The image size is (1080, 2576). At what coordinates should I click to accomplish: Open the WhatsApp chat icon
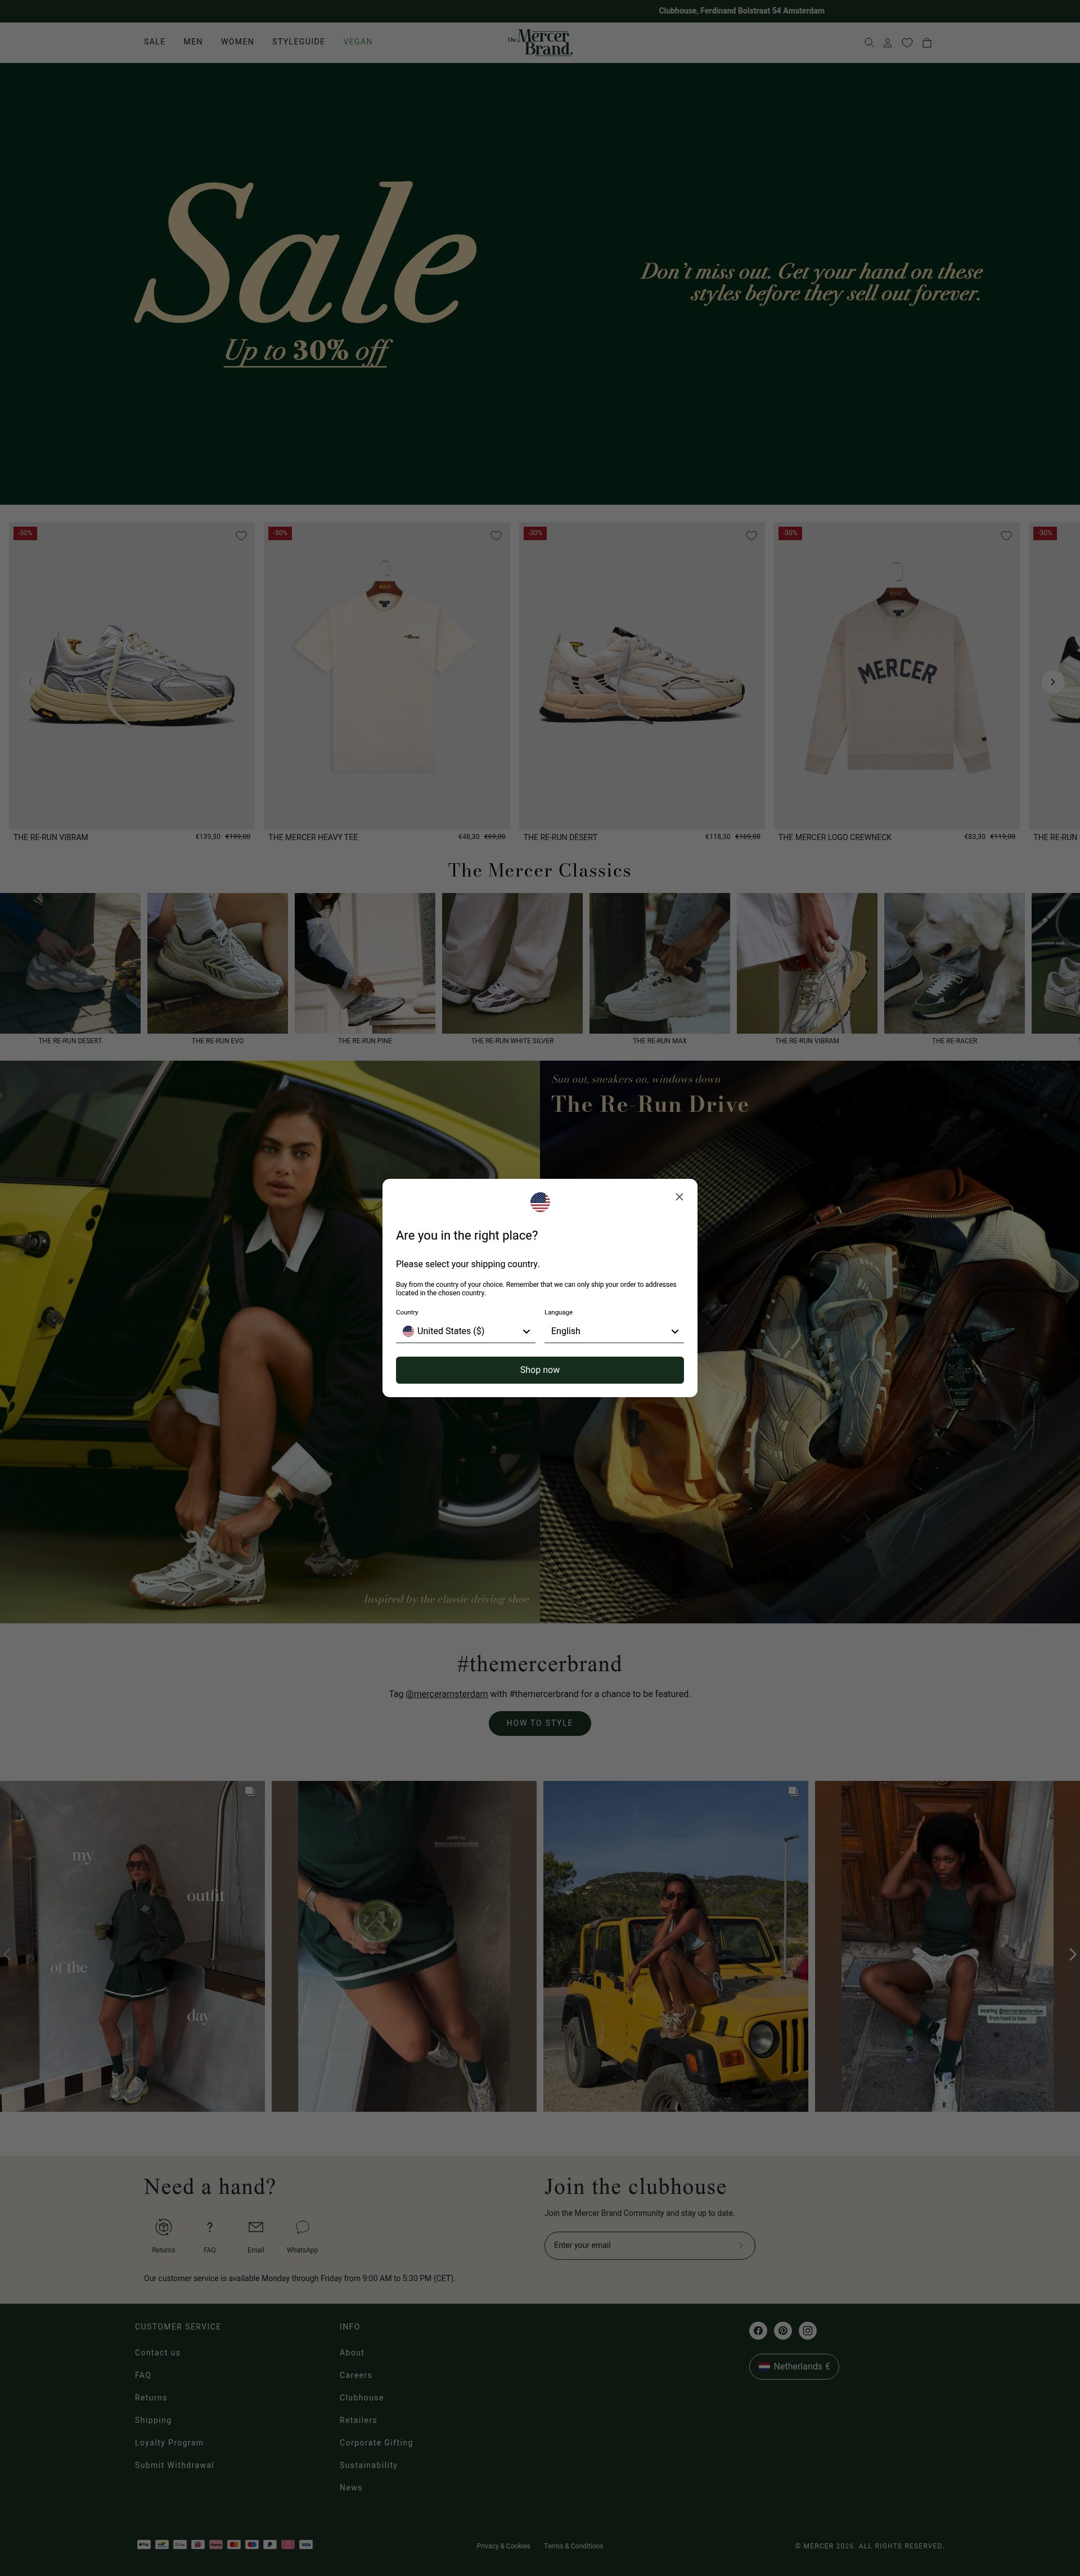coord(302,2227)
